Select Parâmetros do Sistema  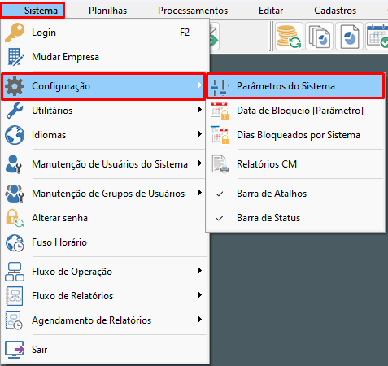click(295, 86)
